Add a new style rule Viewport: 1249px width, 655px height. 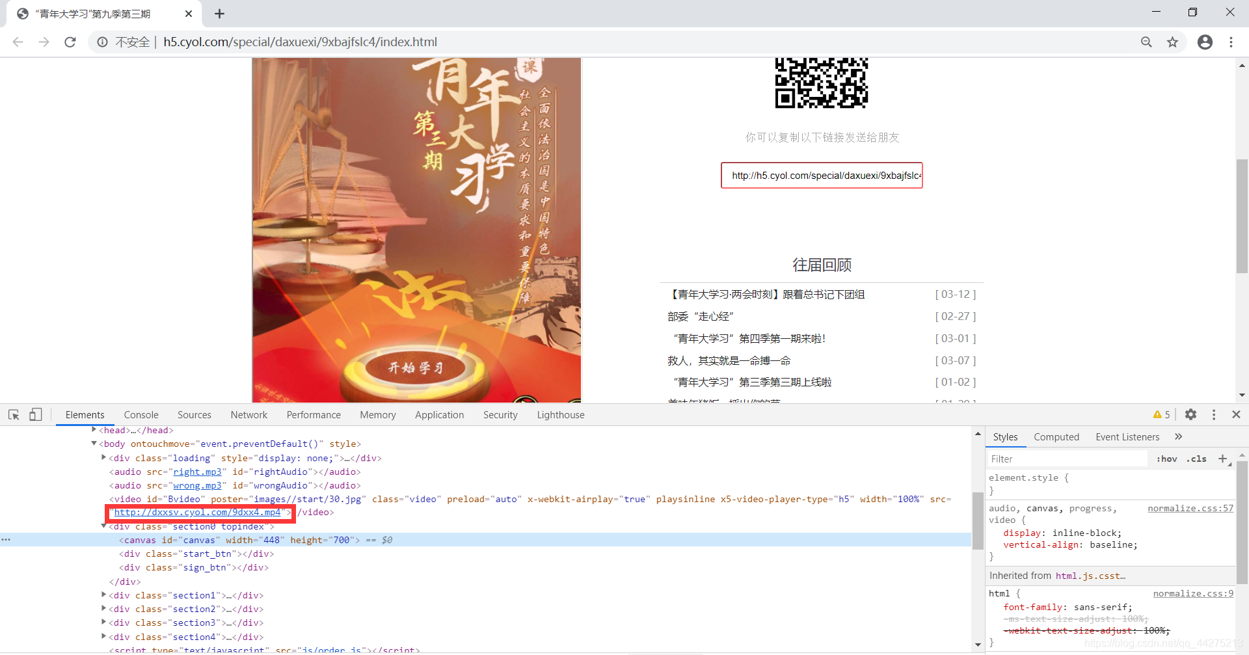[1223, 459]
